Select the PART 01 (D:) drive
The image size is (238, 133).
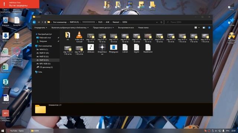(44, 53)
